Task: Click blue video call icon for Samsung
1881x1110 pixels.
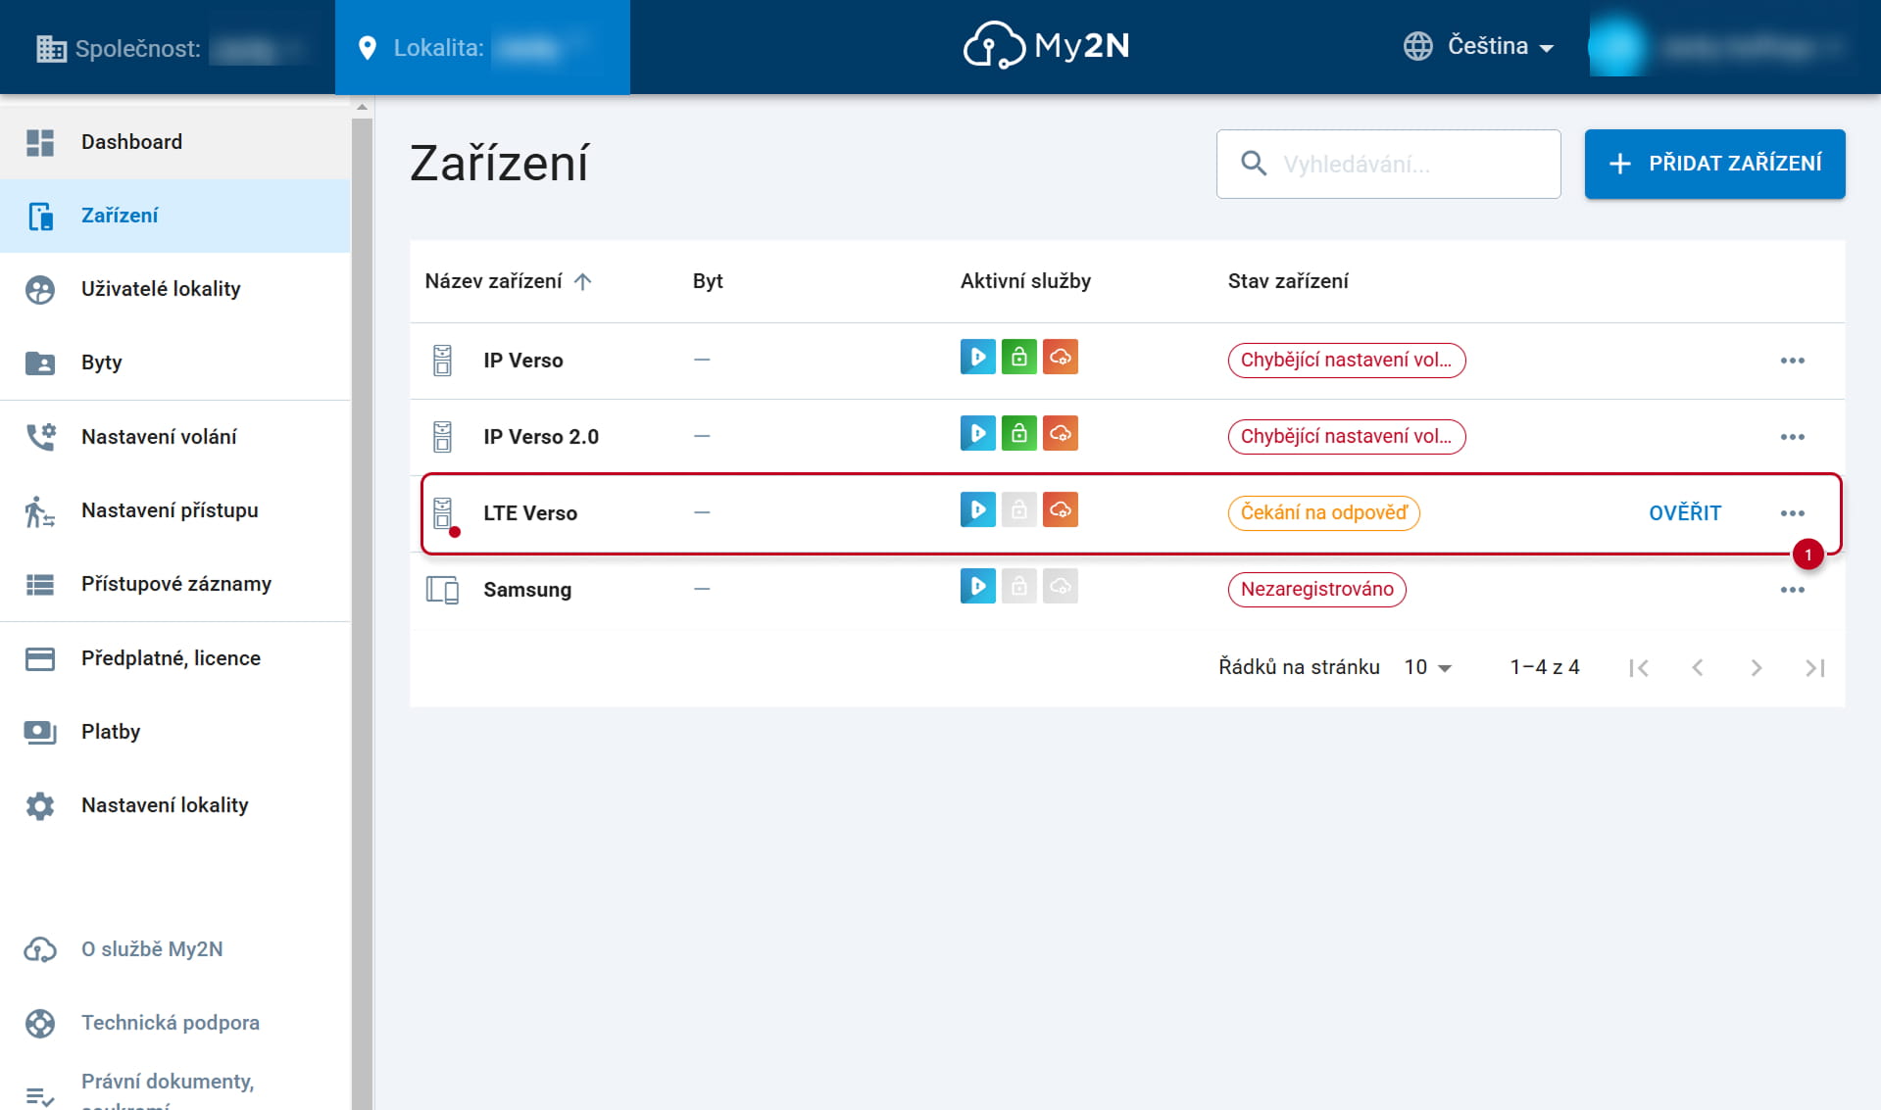Action: (978, 586)
